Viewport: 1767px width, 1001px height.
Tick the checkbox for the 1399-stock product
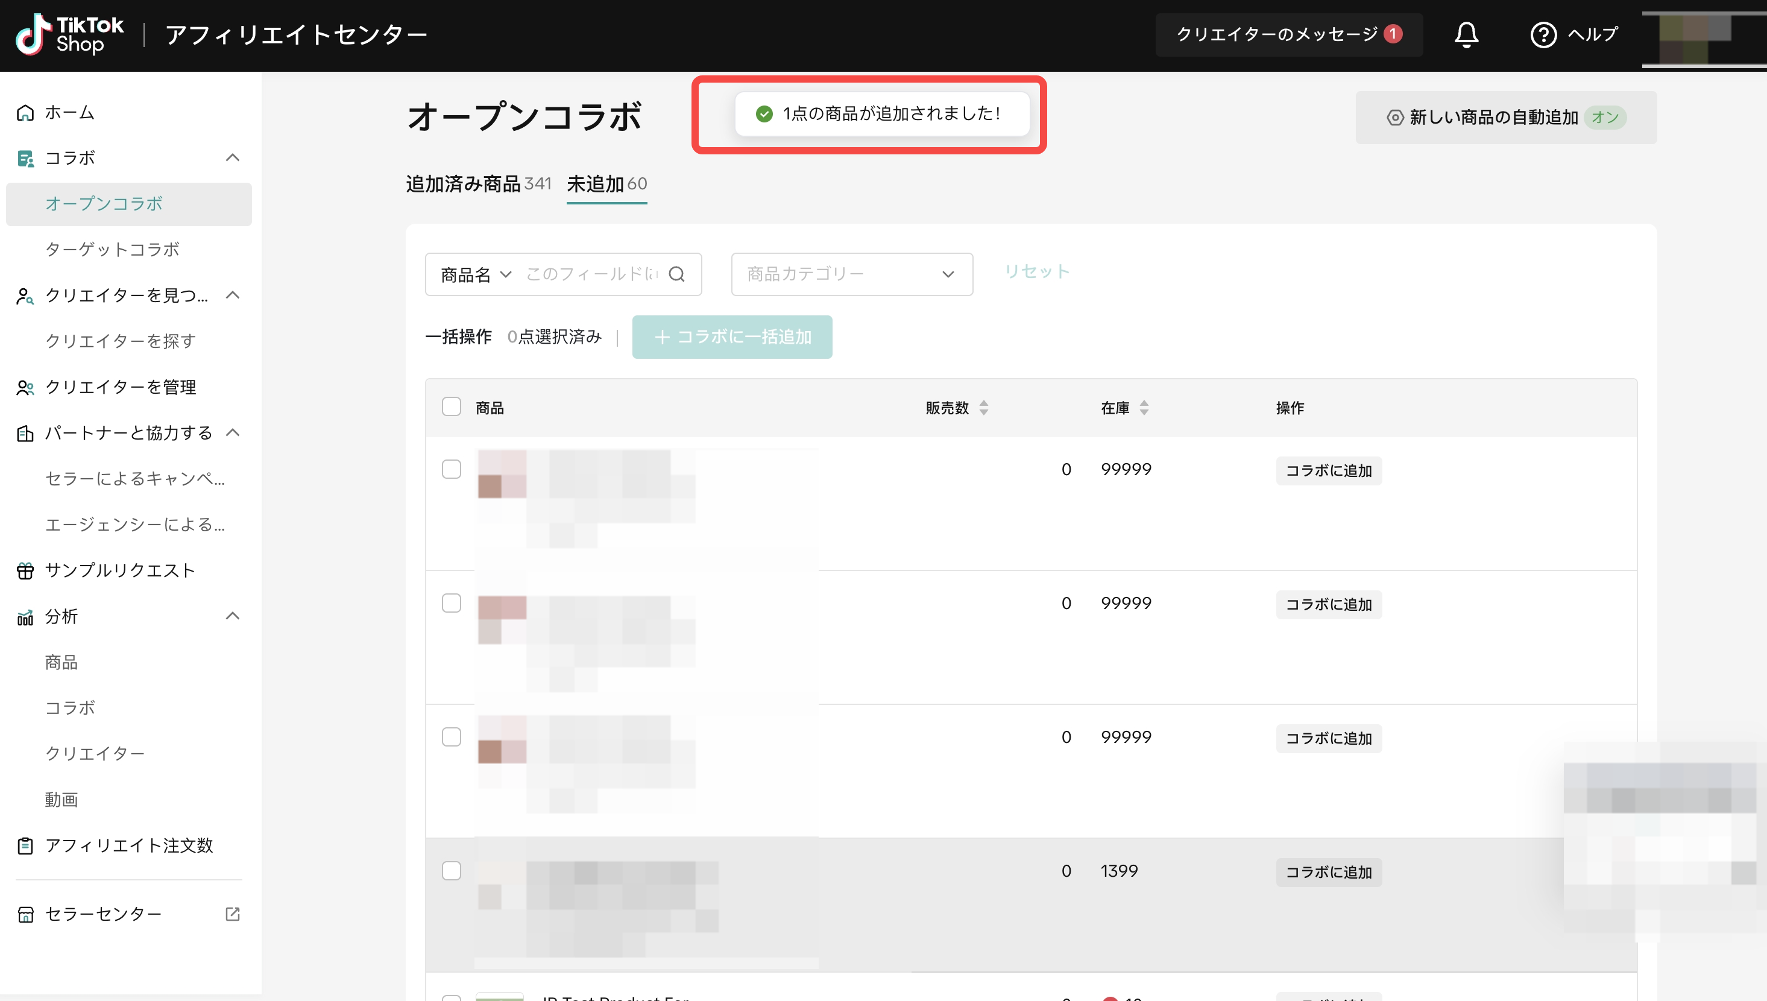452,871
